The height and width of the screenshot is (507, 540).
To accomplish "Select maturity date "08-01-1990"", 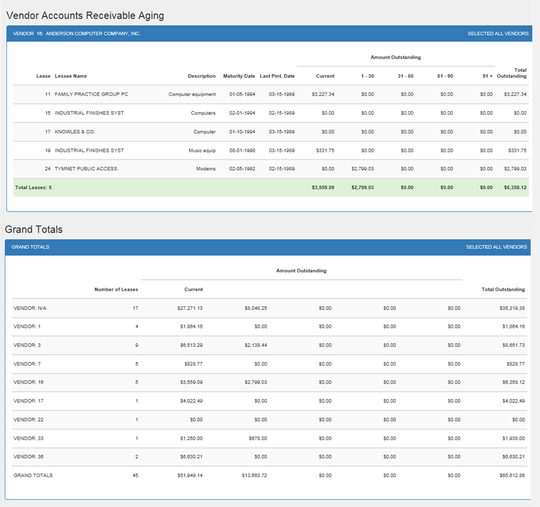I will [x=243, y=150].
